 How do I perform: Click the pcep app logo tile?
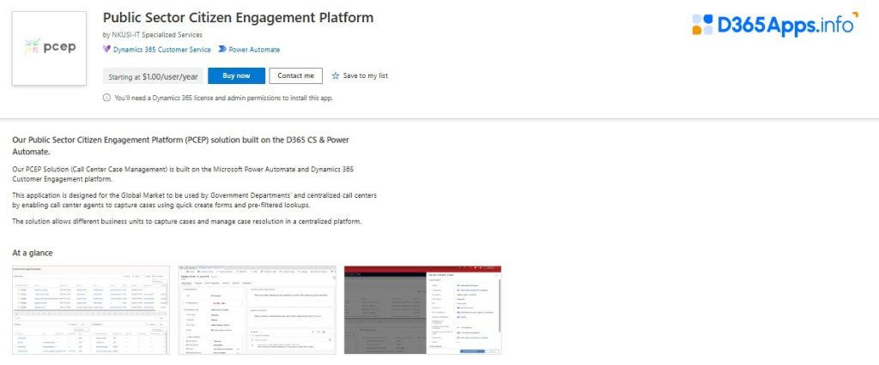(x=49, y=48)
